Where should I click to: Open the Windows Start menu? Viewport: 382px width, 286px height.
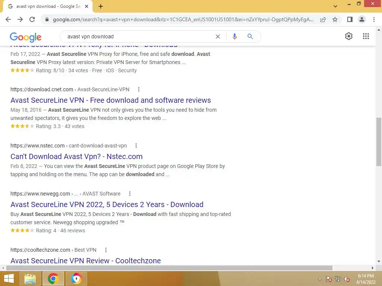pos(9,279)
